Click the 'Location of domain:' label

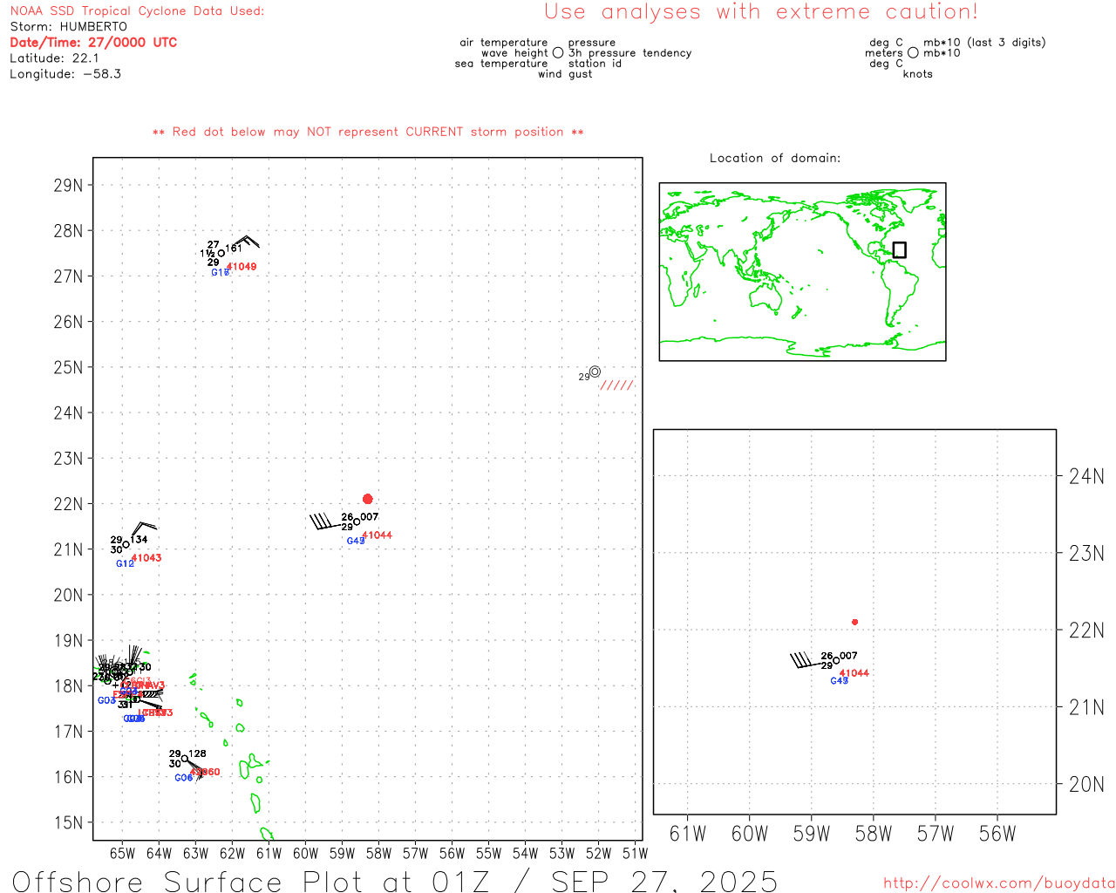point(775,158)
